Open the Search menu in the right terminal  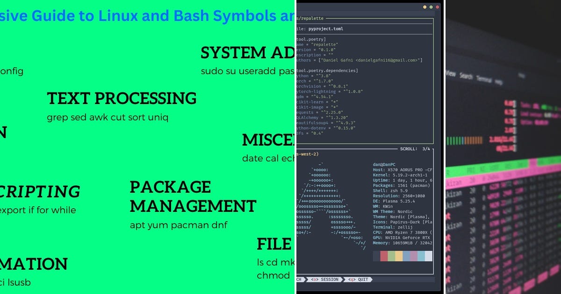(x=466, y=76)
